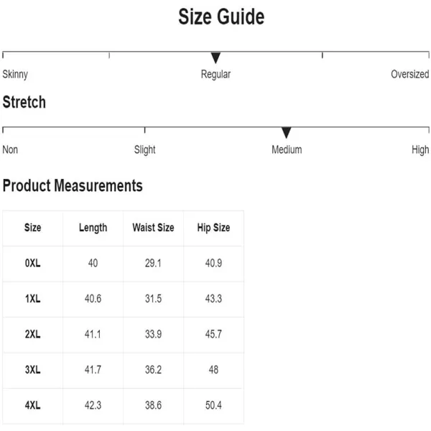Select the Skinny fit label
This screenshot has width=431, height=431.
pos(15,75)
